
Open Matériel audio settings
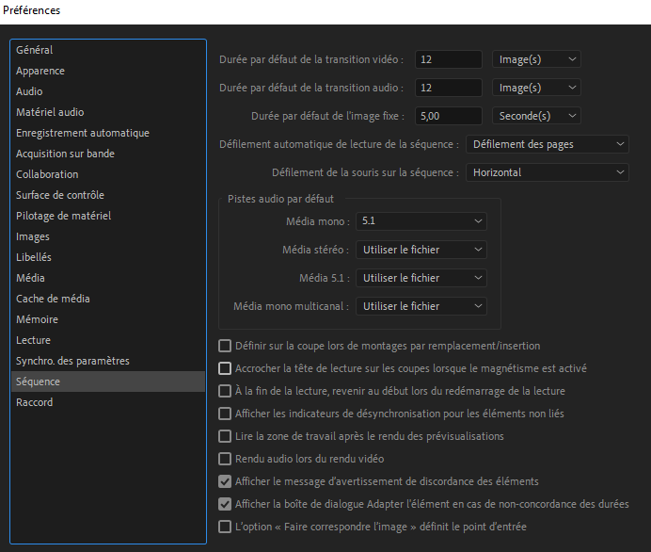pyautogui.click(x=108, y=112)
